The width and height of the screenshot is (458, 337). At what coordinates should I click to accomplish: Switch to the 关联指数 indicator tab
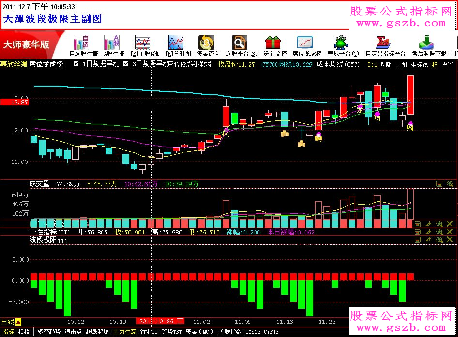coord(230,332)
